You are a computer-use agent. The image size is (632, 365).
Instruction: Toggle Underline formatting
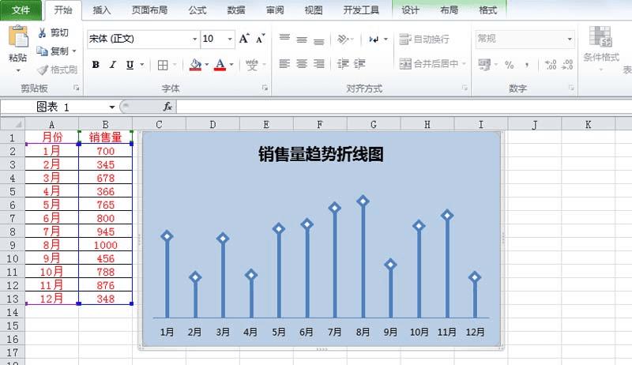(x=130, y=65)
